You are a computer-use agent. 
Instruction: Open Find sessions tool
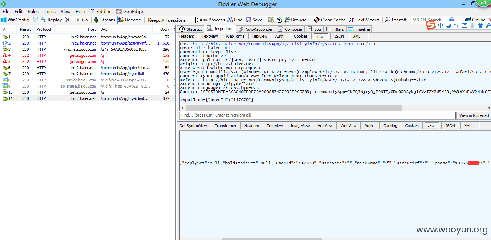(235, 20)
